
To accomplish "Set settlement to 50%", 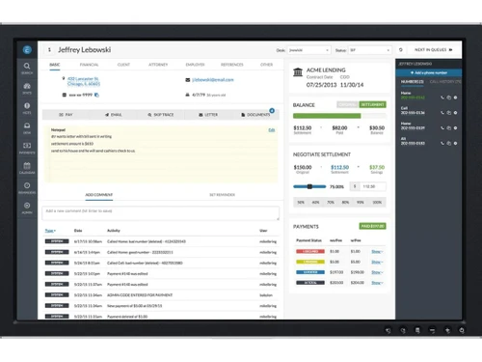I will pos(301,203).
